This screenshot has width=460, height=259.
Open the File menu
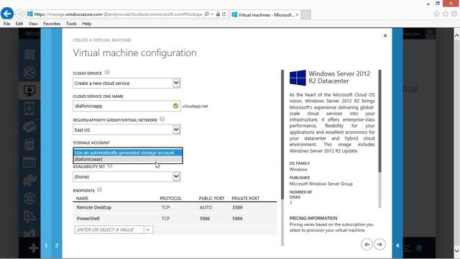coord(6,24)
